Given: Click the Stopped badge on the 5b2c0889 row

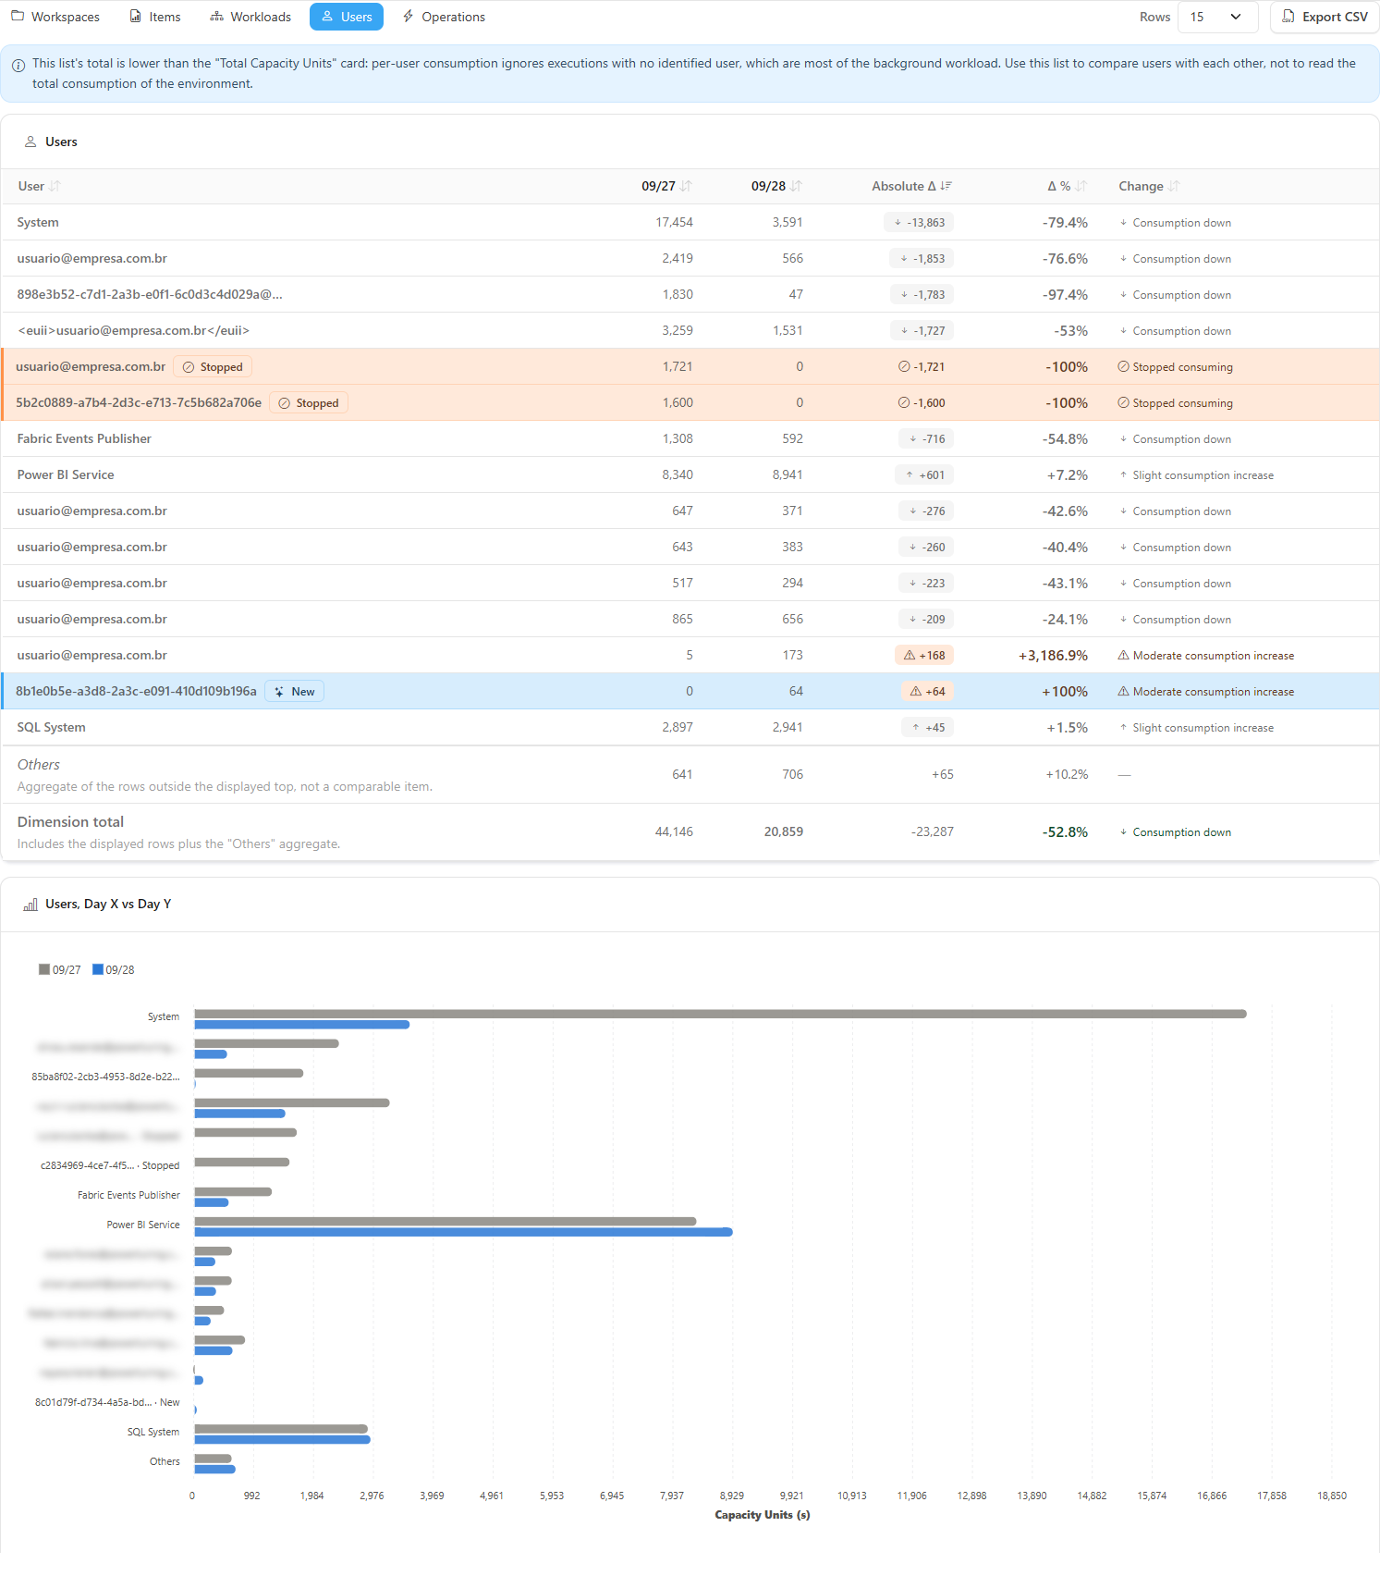Looking at the screenshot, I should pos(309,403).
